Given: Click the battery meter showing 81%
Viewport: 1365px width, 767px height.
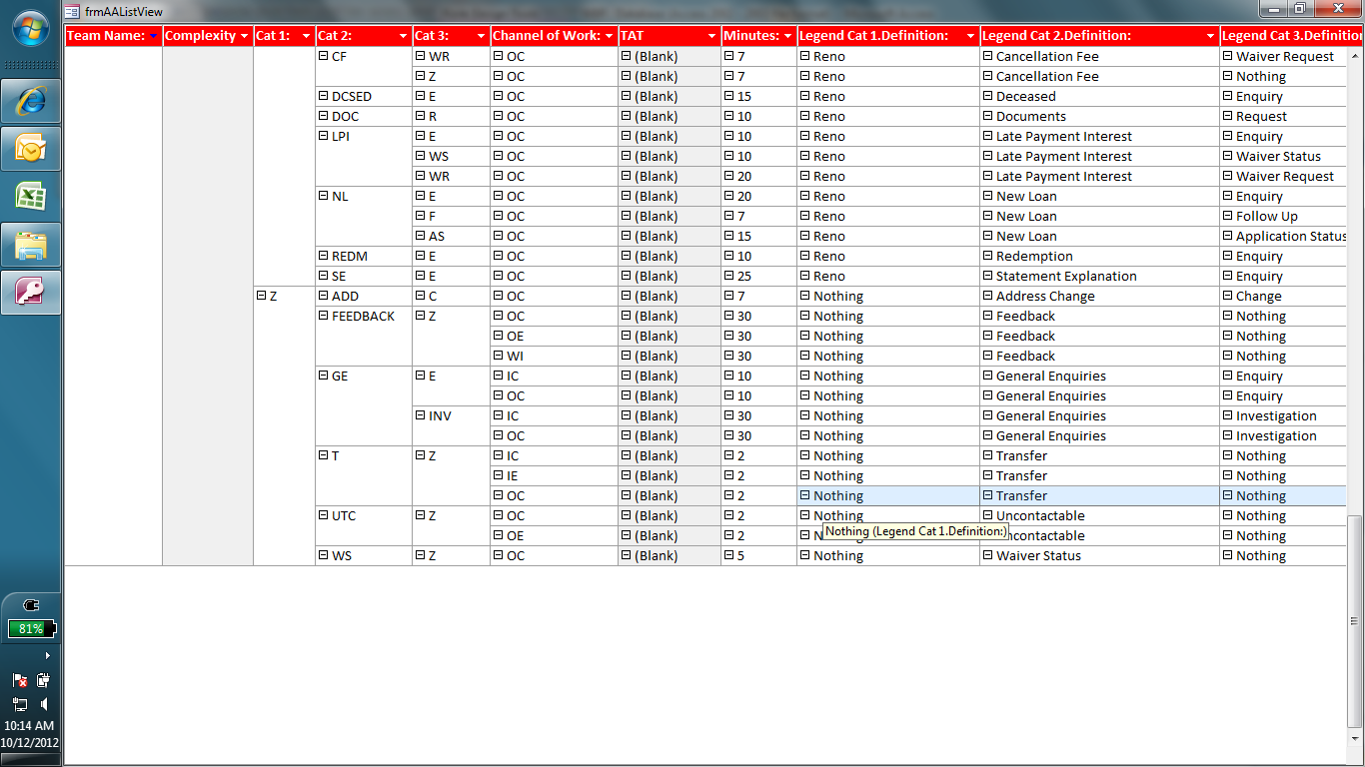Looking at the screenshot, I should coord(31,628).
